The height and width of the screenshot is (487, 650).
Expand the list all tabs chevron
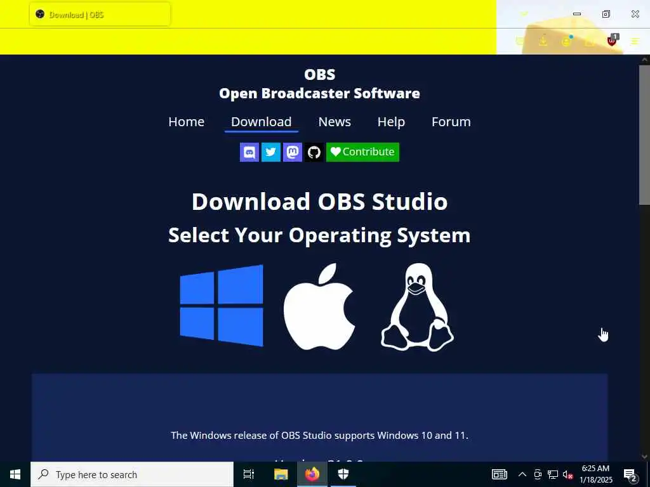[x=524, y=14]
